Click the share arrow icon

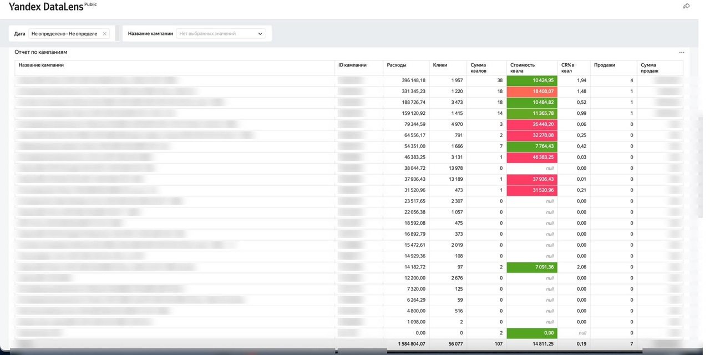pyautogui.click(x=686, y=6)
